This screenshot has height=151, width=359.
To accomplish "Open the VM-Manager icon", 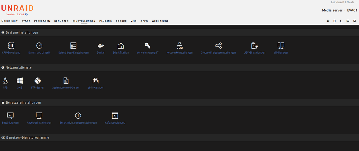I will 281,46.
